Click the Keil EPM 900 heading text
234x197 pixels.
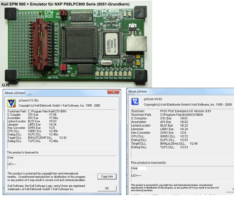point(65,4)
